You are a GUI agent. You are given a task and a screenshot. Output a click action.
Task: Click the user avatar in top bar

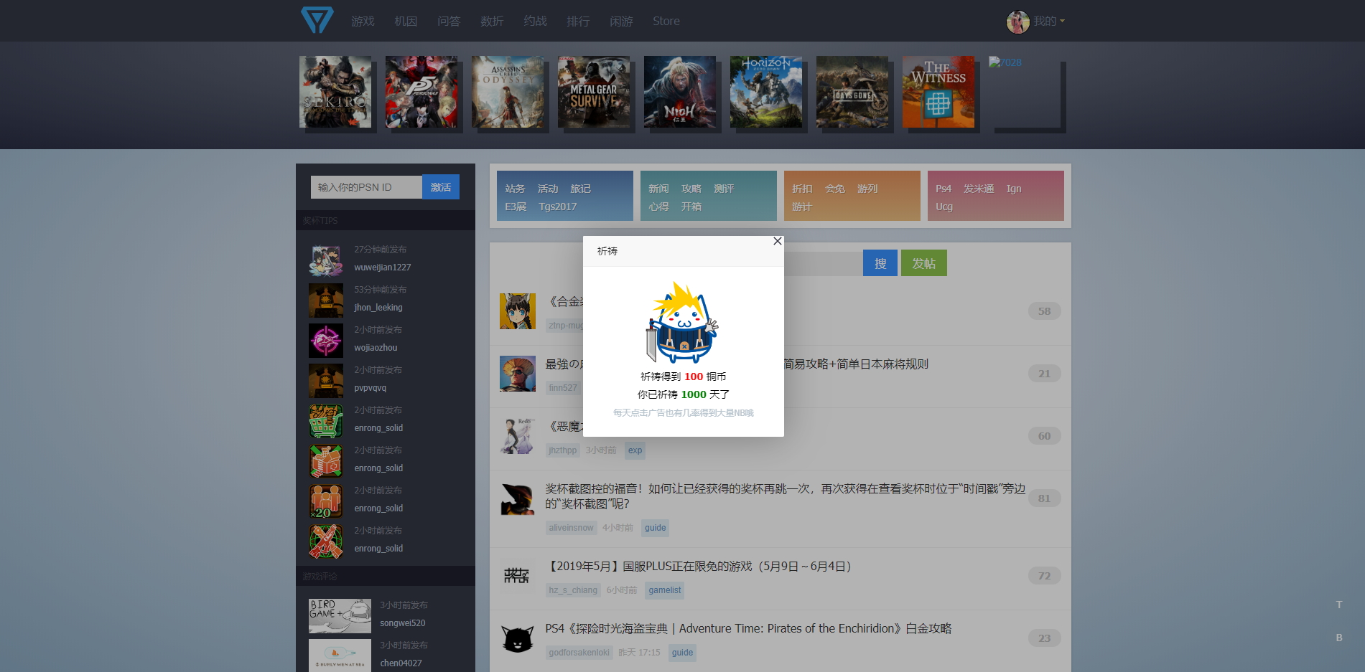1017,22
